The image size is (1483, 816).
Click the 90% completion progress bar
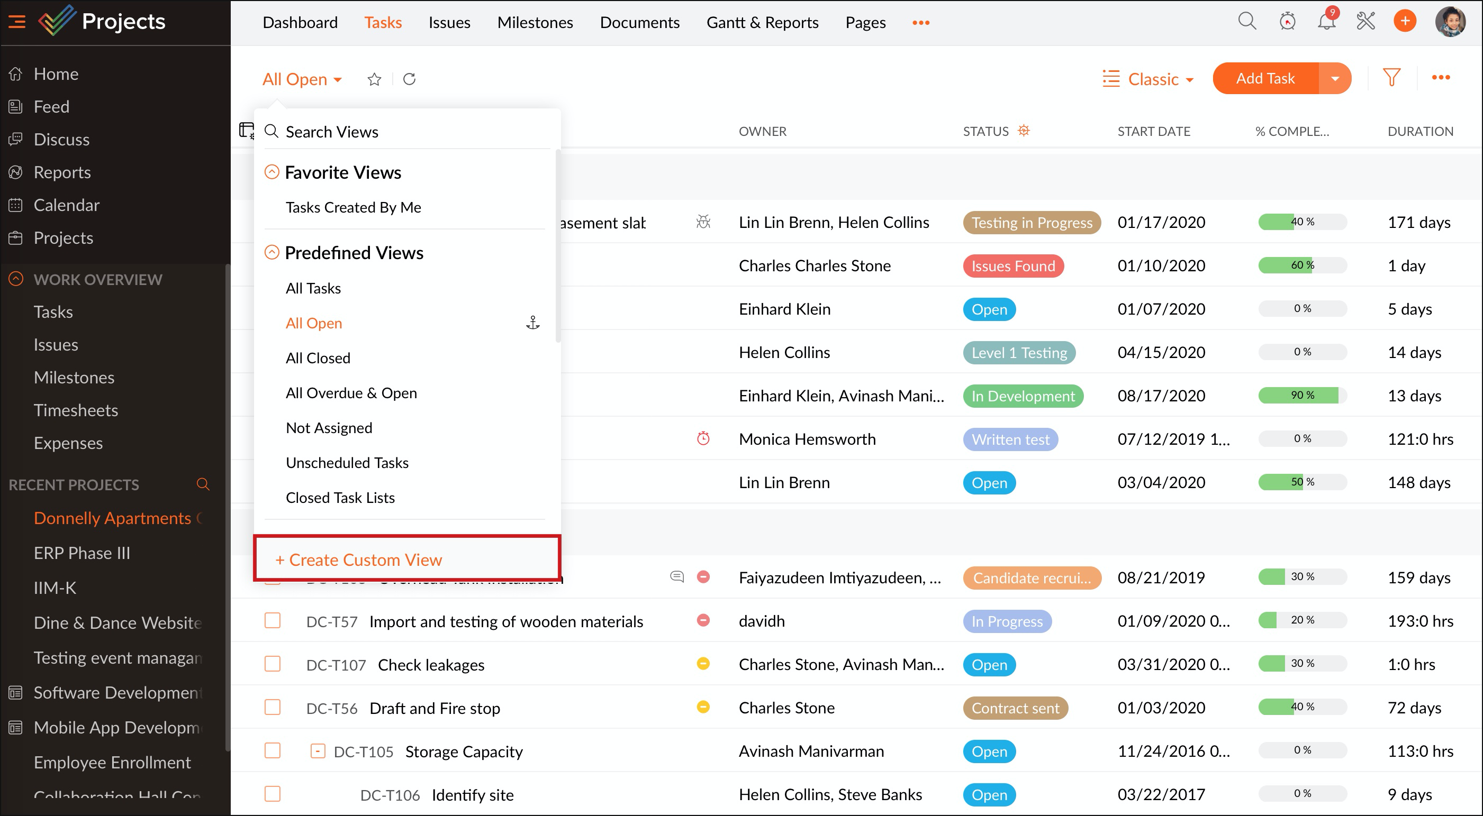point(1302,396)
